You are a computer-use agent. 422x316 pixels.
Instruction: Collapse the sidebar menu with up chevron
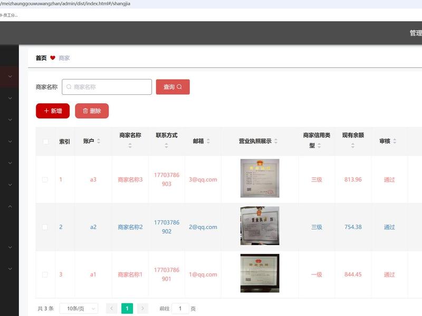coord(10,206)
